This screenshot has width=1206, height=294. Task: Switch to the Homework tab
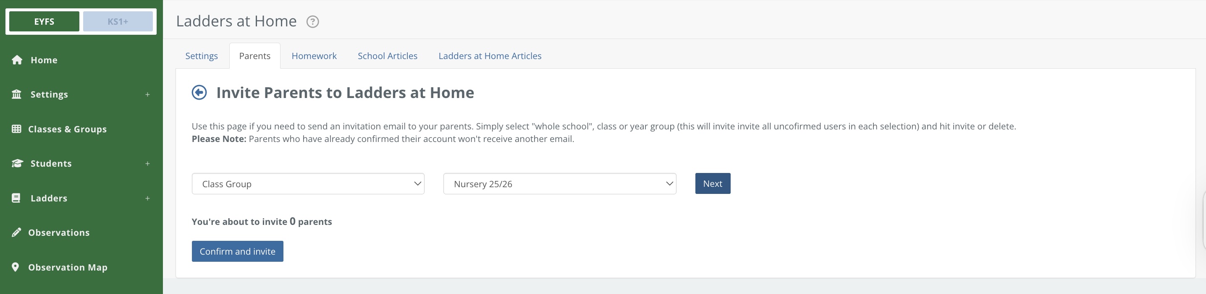pos(314,56)
